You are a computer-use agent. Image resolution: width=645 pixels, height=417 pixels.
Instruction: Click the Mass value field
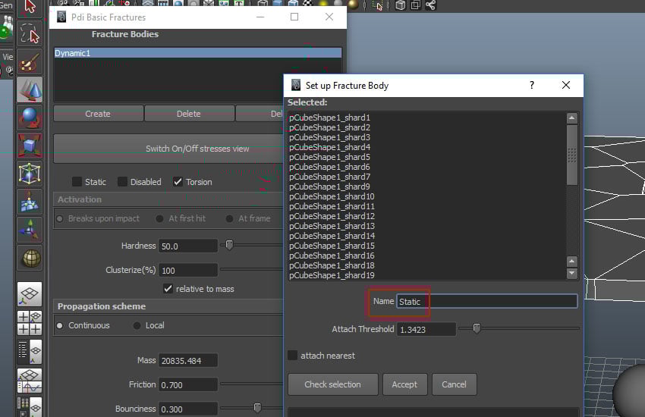(x=188, y=360)
